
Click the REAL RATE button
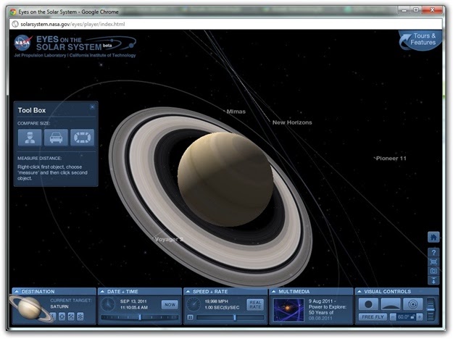point(255,305)
